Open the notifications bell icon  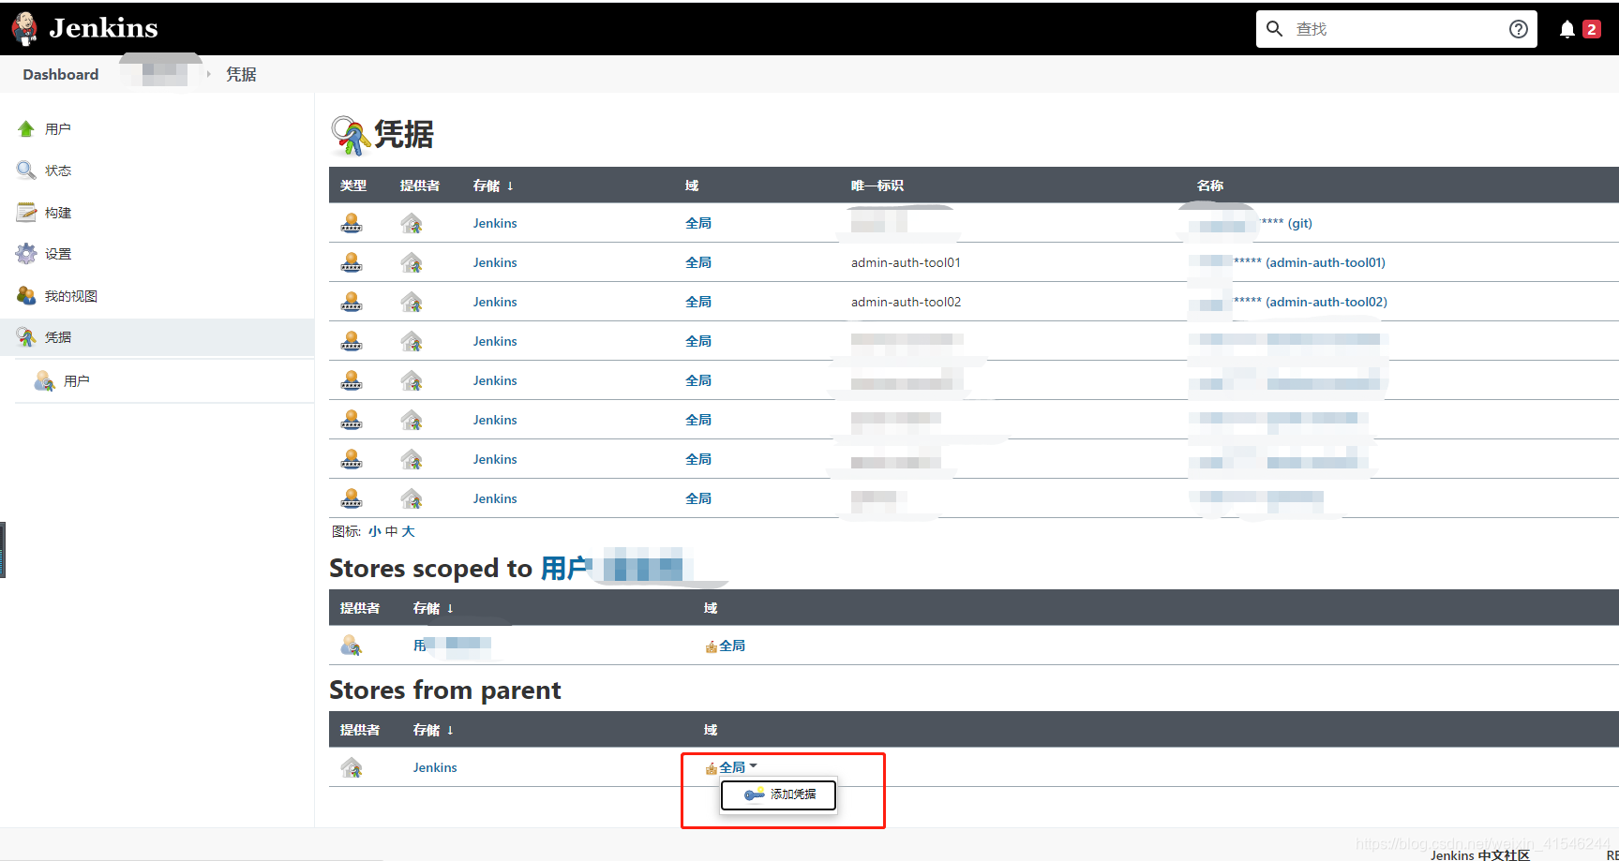(1567, 29)
